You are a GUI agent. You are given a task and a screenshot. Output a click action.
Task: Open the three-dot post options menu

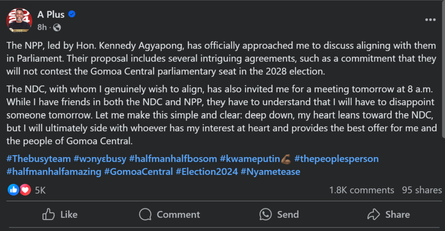click(430, 20)
